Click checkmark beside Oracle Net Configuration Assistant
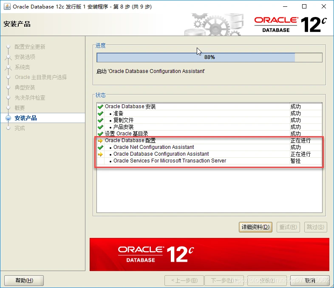The width and height of the screenshot is (334, 288). click(100, 148)
